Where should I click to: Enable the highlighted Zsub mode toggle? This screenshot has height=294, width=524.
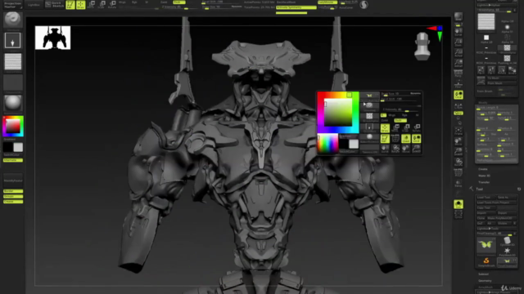click(179, 2)
